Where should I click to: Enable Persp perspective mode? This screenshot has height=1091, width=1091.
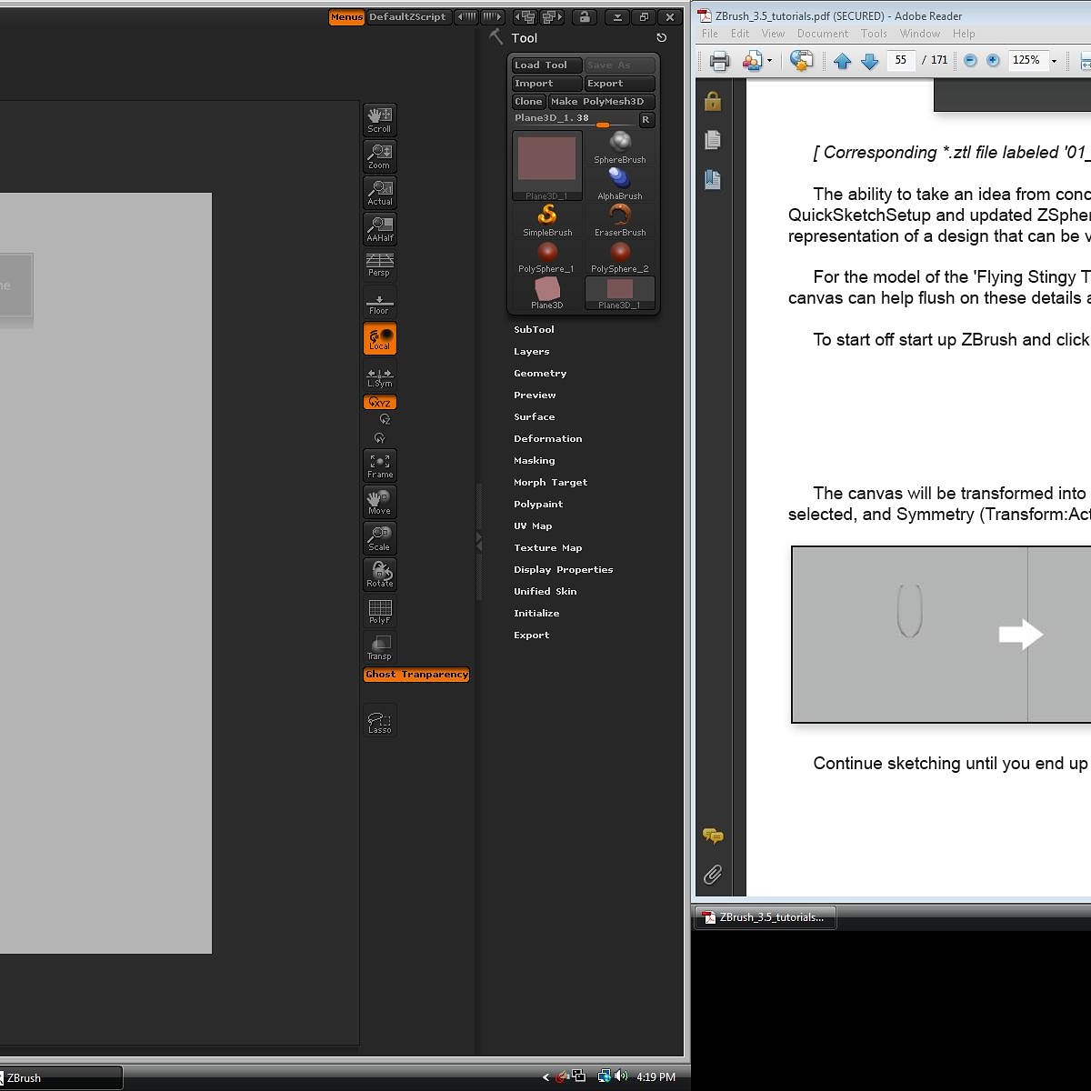[379, 265]
